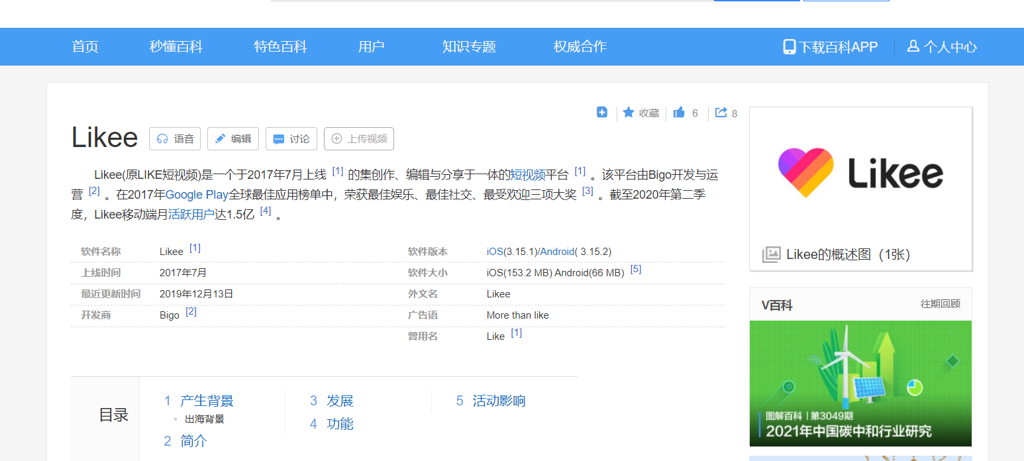Click reference [3] after 三项大奖

588,191
